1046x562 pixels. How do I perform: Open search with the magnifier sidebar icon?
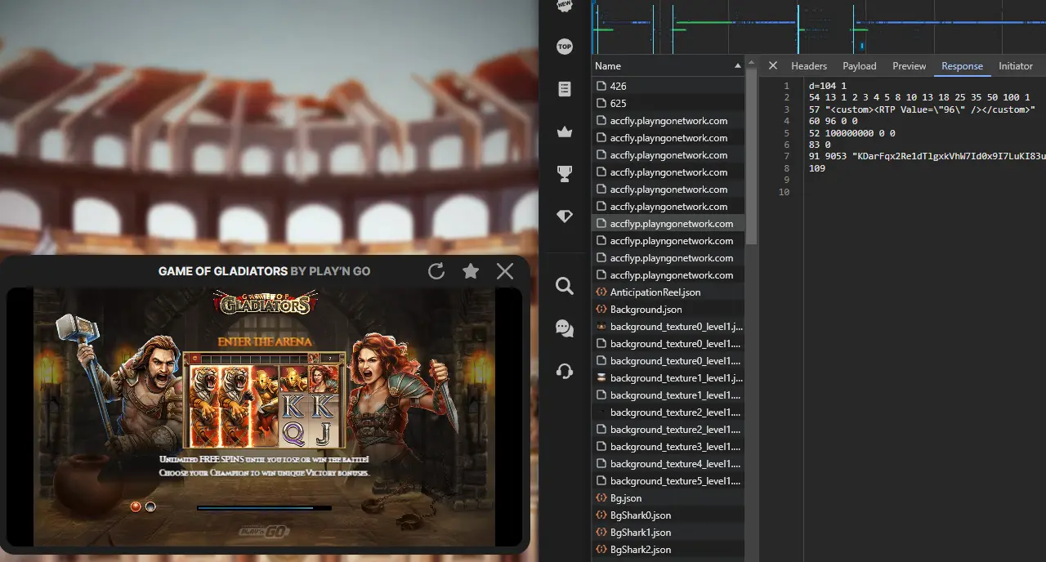click(x=565, y=285)
